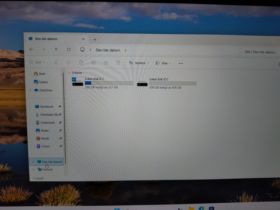Click the Copy toolbar icon

pyautogui.click(x=69, y=62)
